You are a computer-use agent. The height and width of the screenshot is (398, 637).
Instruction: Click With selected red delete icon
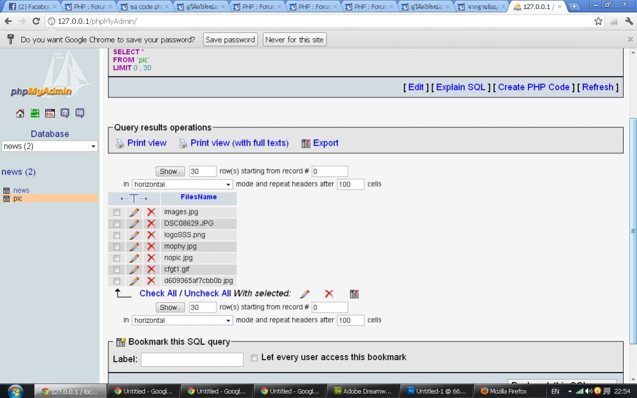(x=329, y=294)
